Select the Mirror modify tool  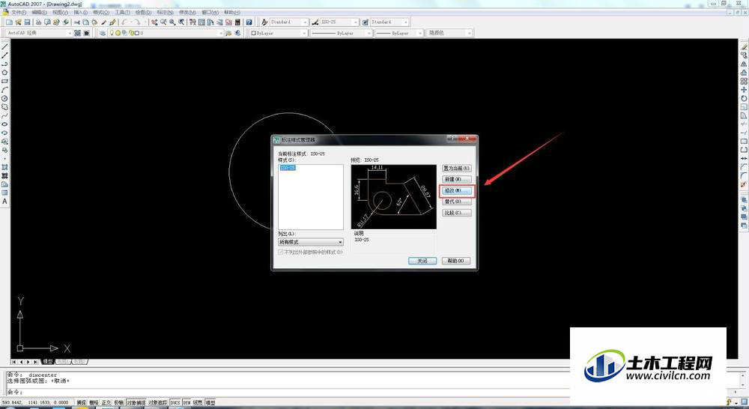pos(744,64)
